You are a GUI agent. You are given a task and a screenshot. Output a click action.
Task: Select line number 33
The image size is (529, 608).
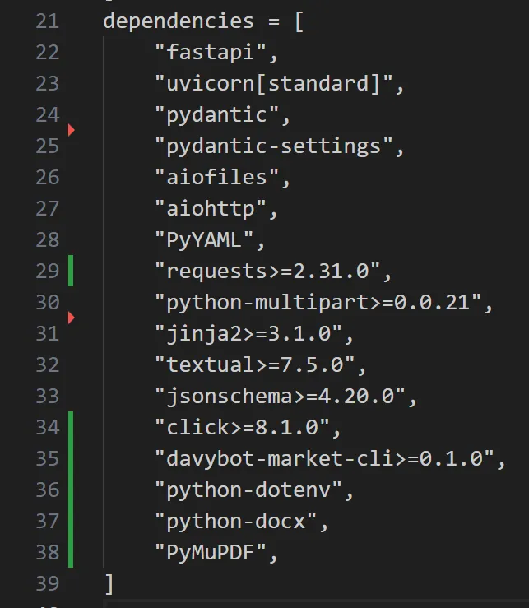(48, 396)
